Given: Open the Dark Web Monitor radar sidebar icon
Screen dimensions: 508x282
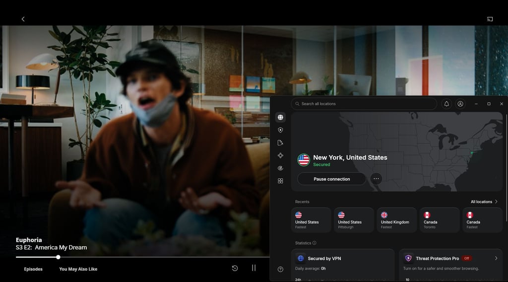Looking at the screenshot, I should point(280,168).
